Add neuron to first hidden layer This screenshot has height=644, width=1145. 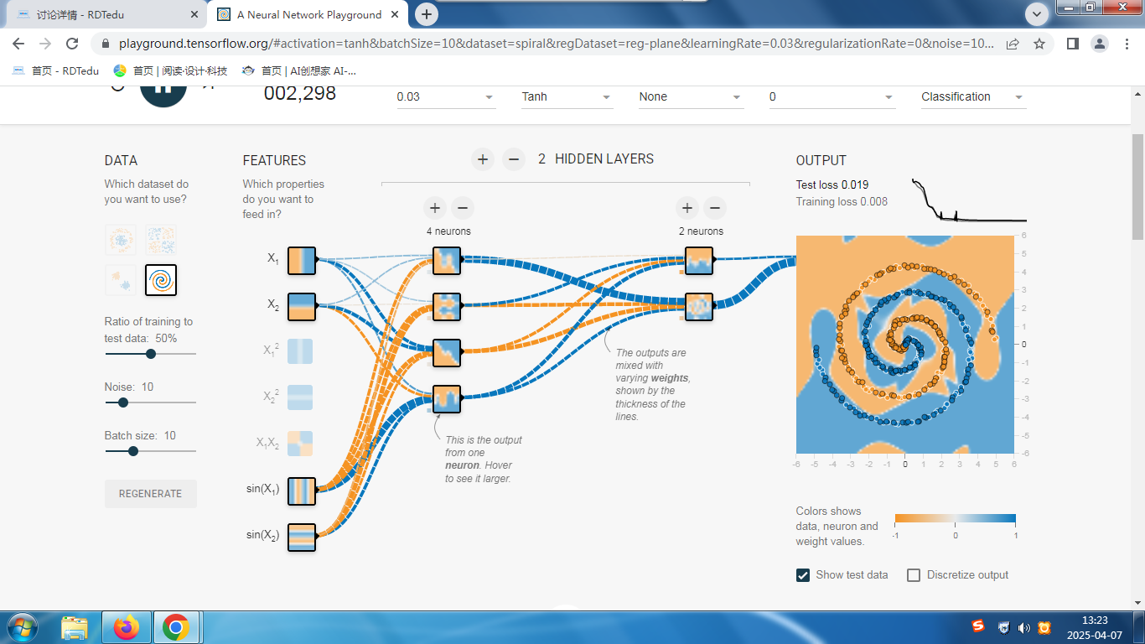point(434,208)
